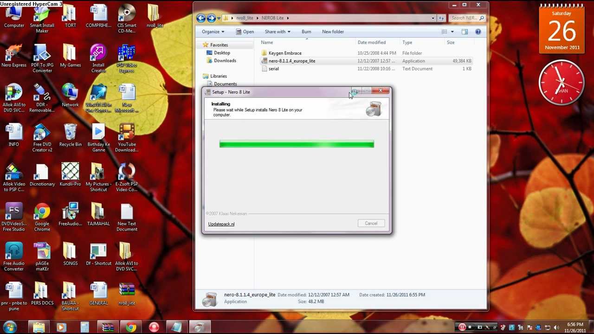Expand arrow after nro8_lite breadcrumb
Image resolution: width=594 pixels, height=334 pixels.
pyautogui.click(x=258, y=18)
